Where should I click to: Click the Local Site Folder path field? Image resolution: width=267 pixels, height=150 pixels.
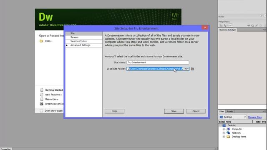coord(158,69)
